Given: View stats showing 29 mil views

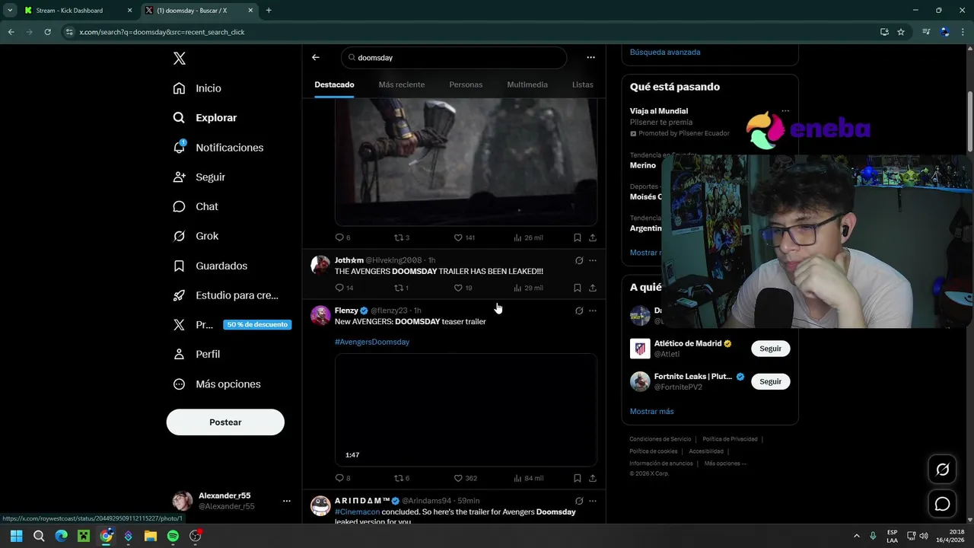Looking at the screenshot, I should click(528, 288).
